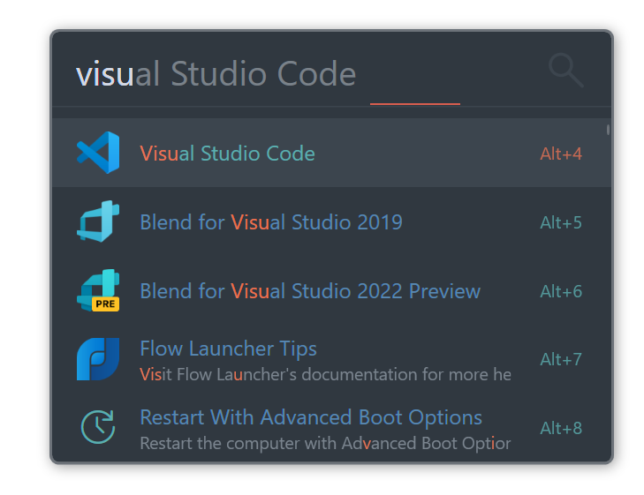Click the Restart the computer subtitle text
Screen dimensions: 644x495
325,443
